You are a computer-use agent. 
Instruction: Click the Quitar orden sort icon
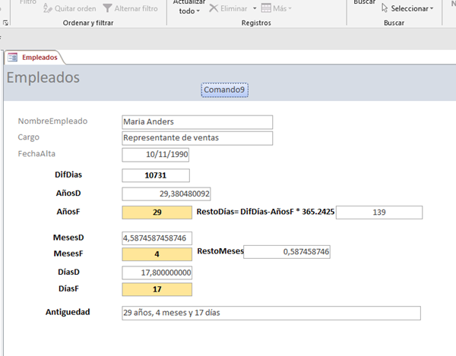tap(49, 8)
